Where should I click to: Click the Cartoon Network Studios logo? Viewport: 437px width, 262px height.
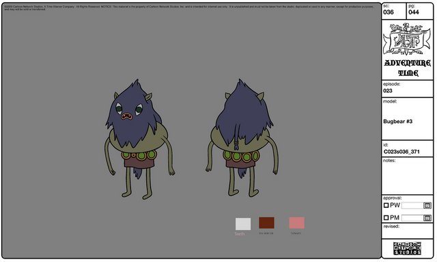pos(407,248)
